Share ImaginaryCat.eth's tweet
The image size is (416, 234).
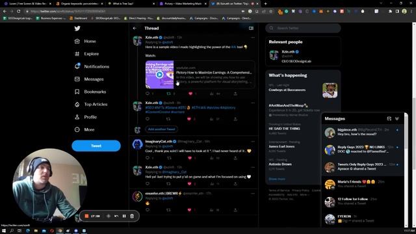click(235, 158)
